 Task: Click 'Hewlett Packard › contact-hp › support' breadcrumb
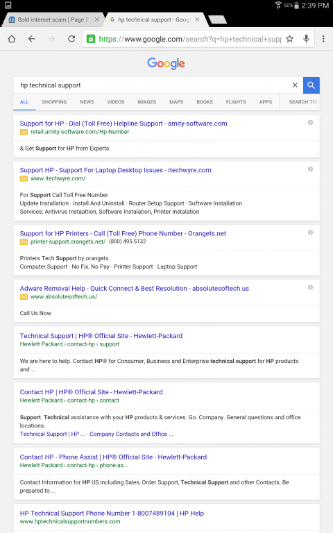point(69,344)
